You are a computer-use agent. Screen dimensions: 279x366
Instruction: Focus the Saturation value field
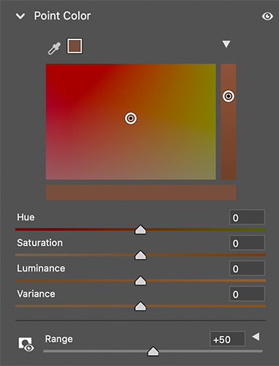247,243
